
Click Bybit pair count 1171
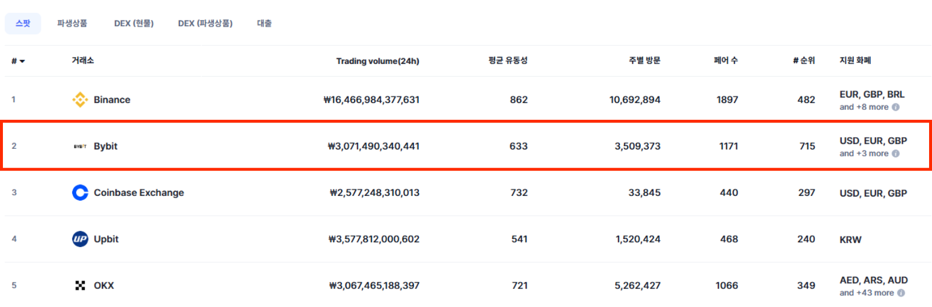pyautogui.click(x=728, y=146)
